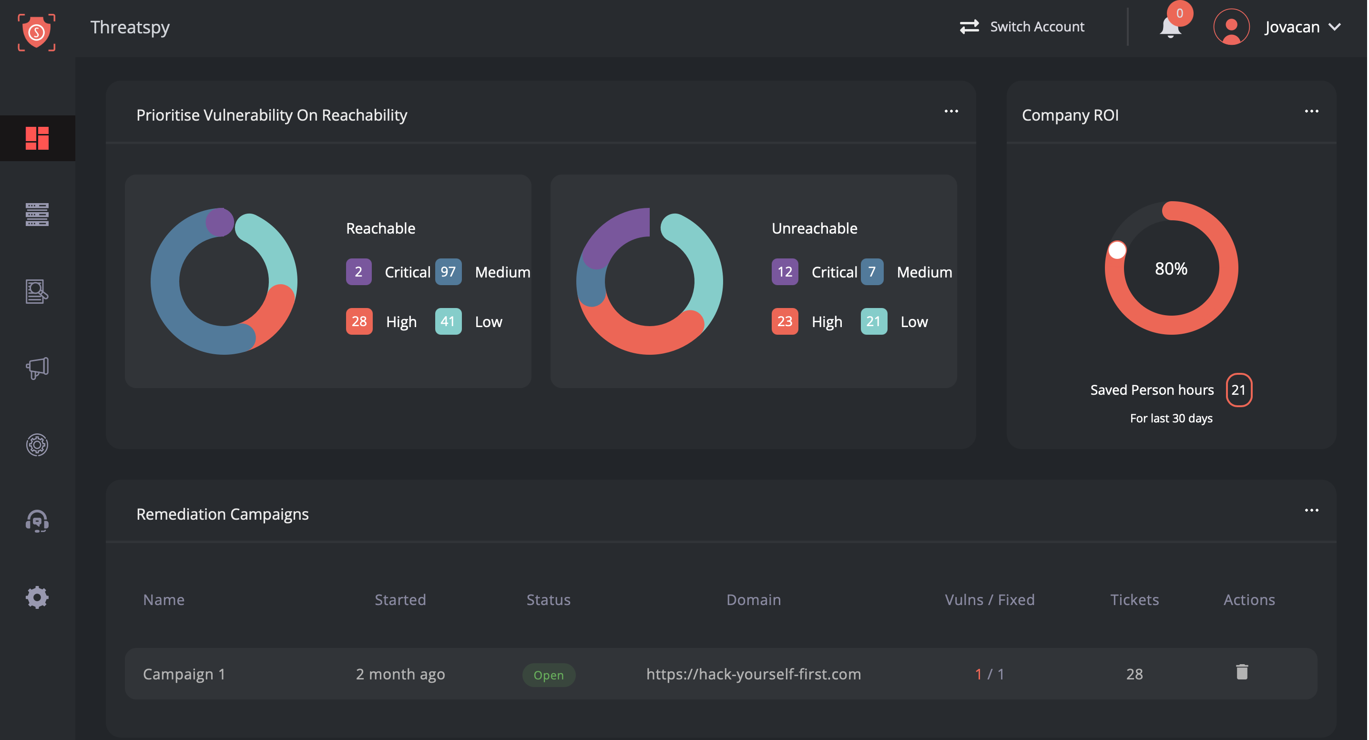1369x740 pixels.
Task: Open Company ROI panel three-dot menu
Action: click(1311, 111)
